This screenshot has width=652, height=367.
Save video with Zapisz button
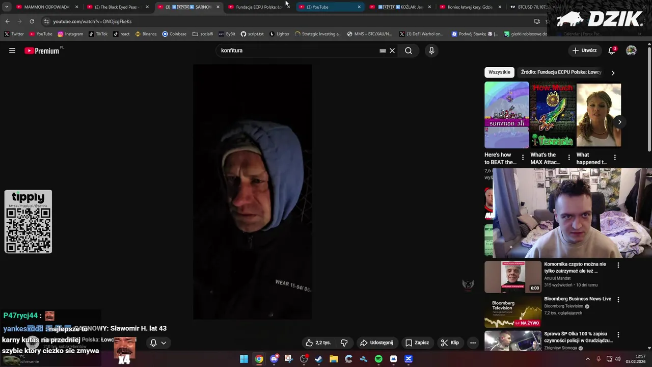417,343
